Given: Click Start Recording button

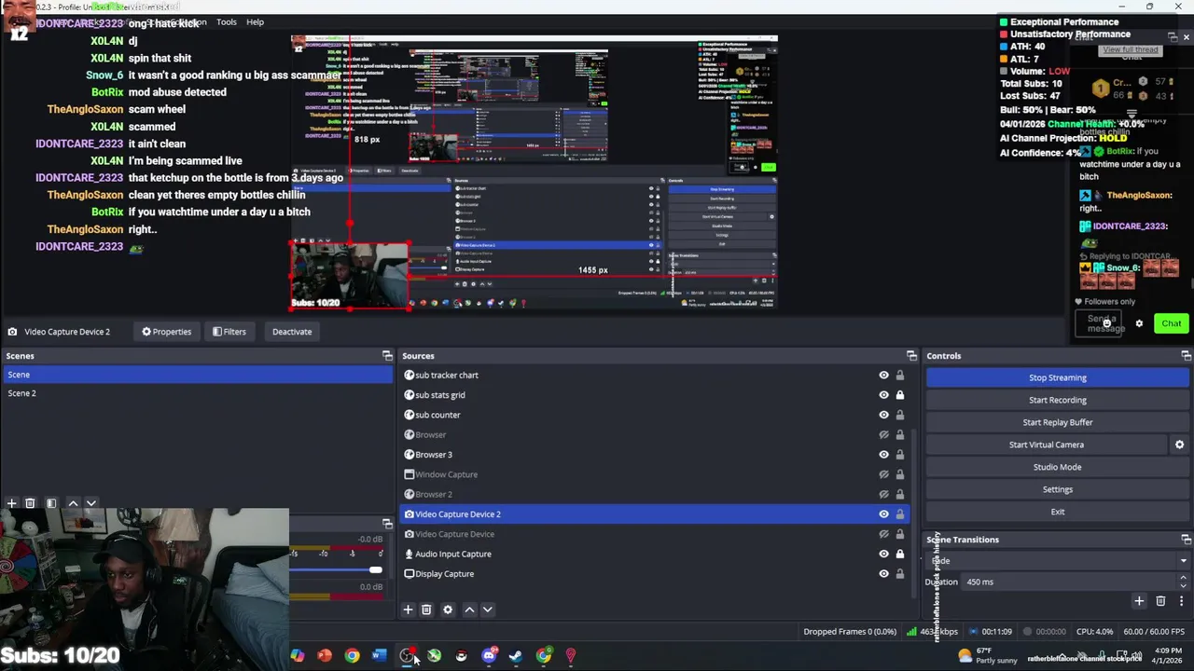Looking at the screenshot, I should pos(1058,400).
